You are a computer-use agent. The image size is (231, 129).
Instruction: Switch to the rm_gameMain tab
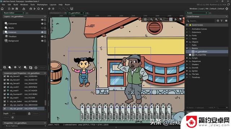pyautogui.click(x=74, y=13)
